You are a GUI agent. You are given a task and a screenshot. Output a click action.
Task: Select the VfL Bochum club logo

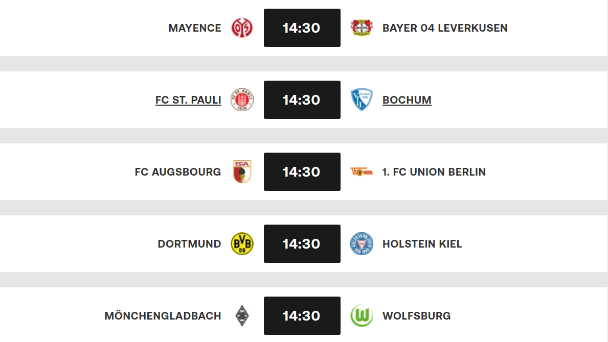coord(363,100)
